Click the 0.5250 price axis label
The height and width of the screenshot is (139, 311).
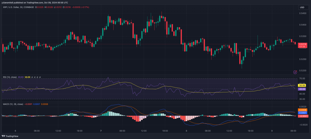[302, 59]
